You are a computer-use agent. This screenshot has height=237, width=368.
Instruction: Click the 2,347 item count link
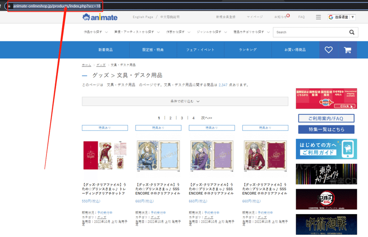pyautogui.click(x=223, y=85)
